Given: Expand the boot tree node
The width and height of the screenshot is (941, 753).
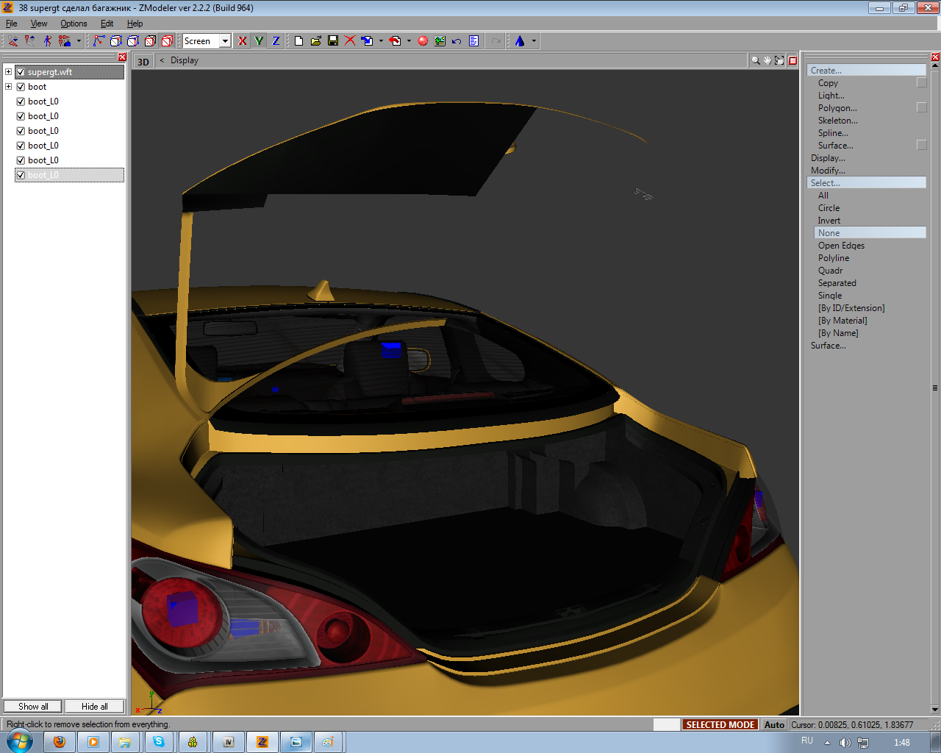Looking at the screenshot, I should 8,87.
